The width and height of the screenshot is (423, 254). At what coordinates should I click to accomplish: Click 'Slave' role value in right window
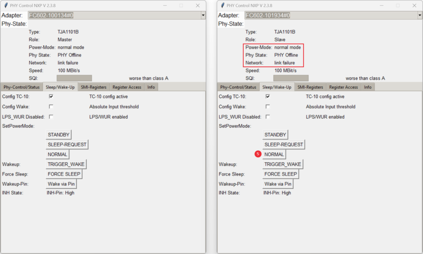[x=280, y=40]
